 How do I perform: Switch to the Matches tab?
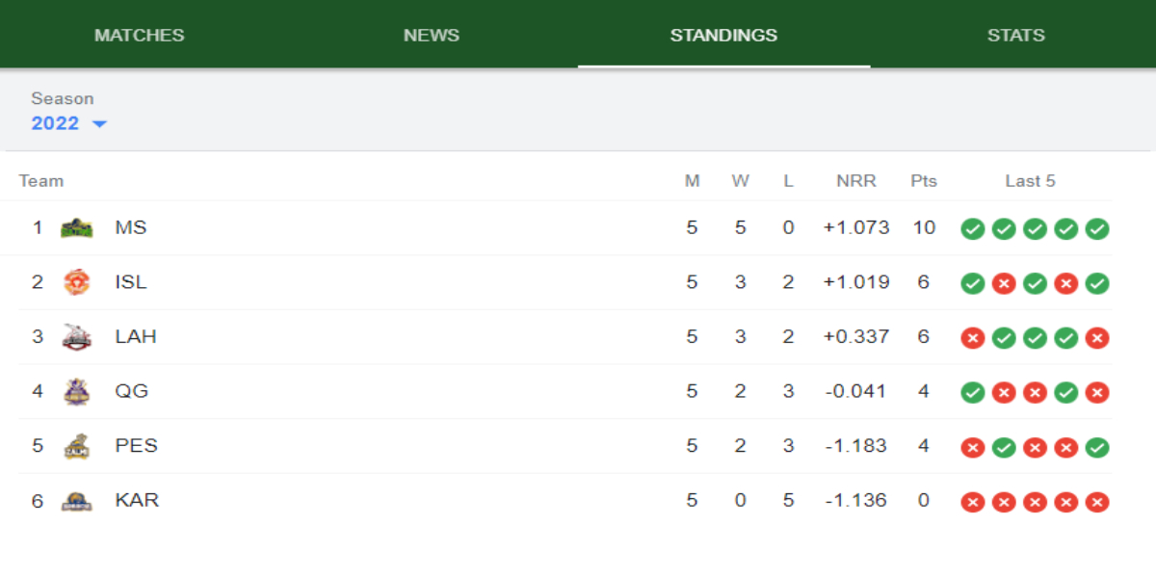[140, 36]
